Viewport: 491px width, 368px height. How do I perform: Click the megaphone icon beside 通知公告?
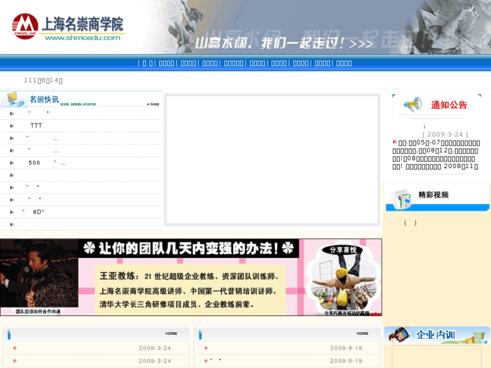tap(413, 105)
